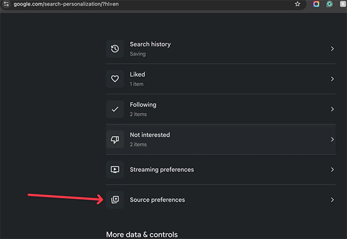
Task: Click the green Grammarly extension icon
Action: tap(329, 4)
